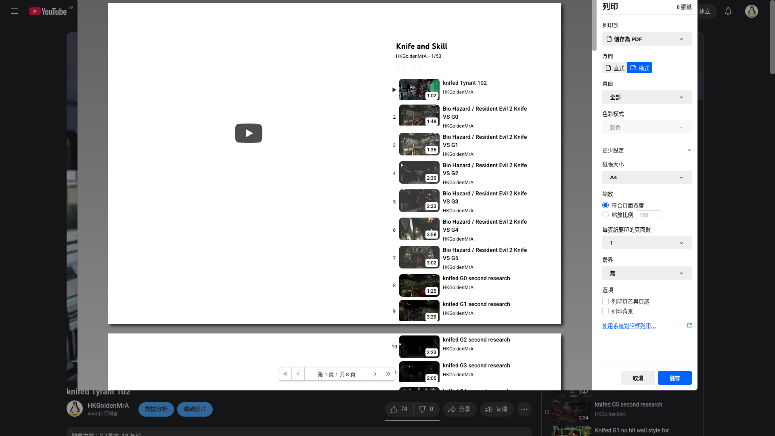Open the YouTube hamburger guide menu
The height and width of the screenshot is (436, 775).
(15, 11)
